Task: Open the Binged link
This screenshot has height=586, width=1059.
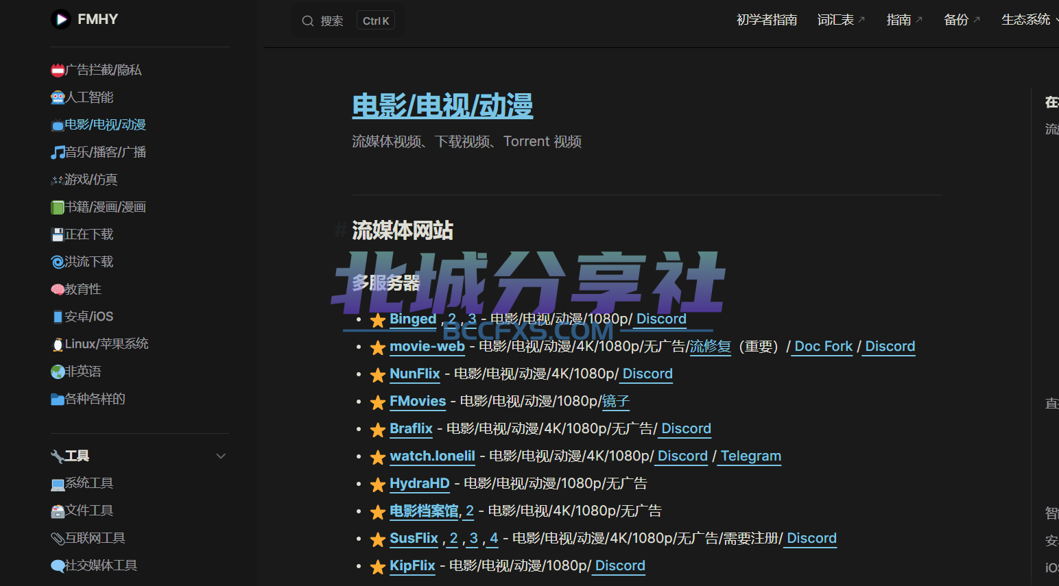Action: pyautogui.click(x=413, y=319)
